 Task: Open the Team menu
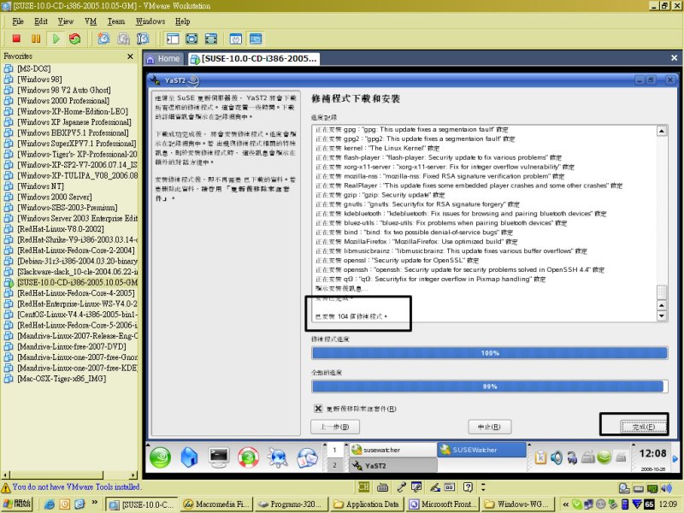(x=116, y=21)
